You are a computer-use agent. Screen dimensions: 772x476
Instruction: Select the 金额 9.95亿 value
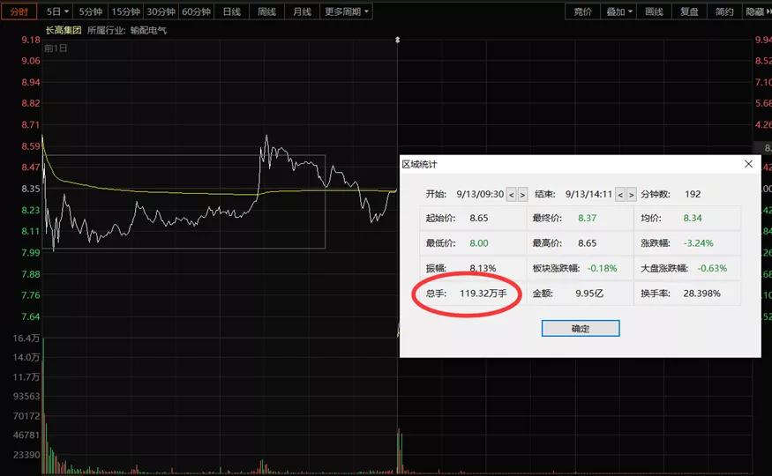[589, 294]
